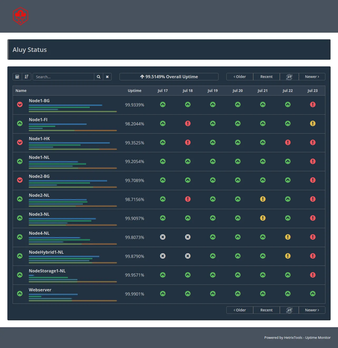Click Node4-NL Jul 17 gray no-data icon

click(163, 237)
